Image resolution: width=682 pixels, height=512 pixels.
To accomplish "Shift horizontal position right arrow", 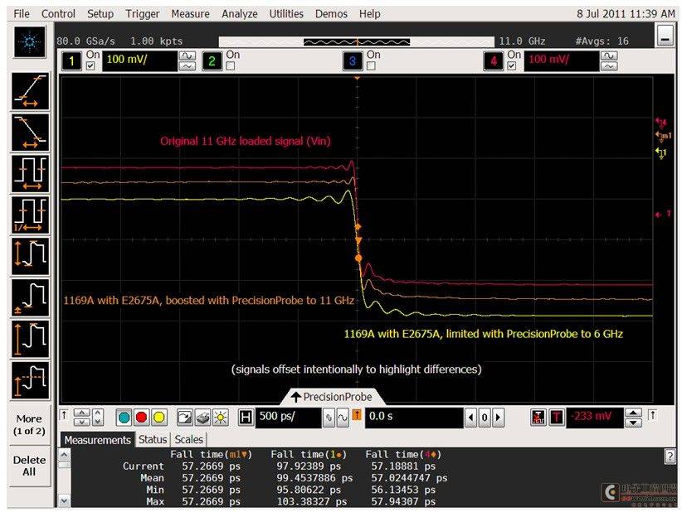I will tap(499, 418).
